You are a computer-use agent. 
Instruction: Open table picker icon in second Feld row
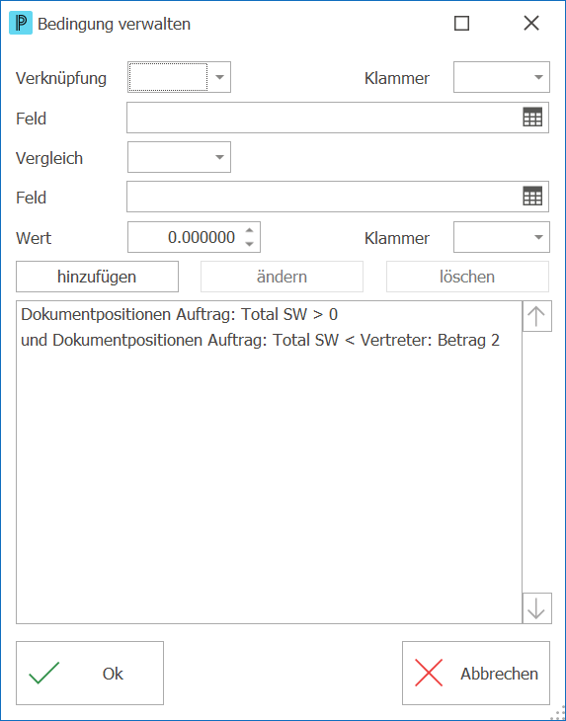(x=532, y=197)
